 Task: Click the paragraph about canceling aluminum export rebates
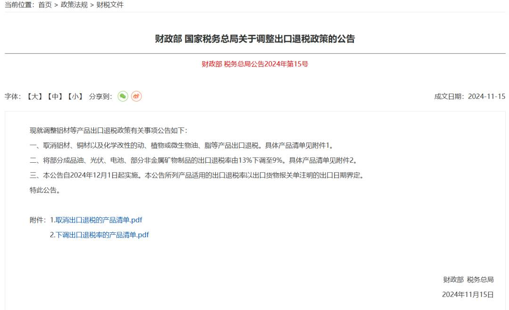point(182,145)
